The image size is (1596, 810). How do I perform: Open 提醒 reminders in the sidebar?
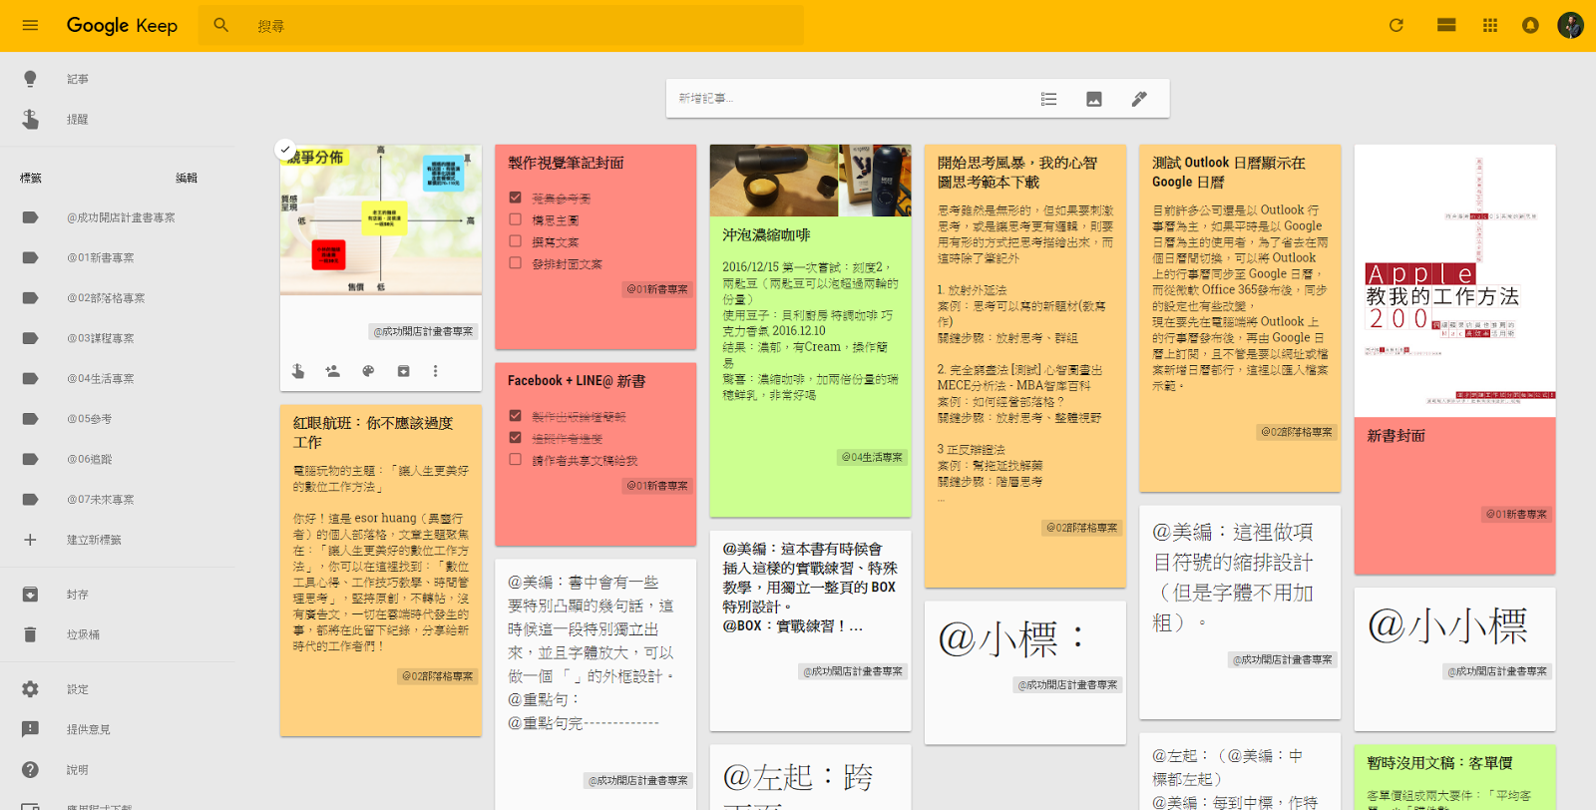(30, 120)
